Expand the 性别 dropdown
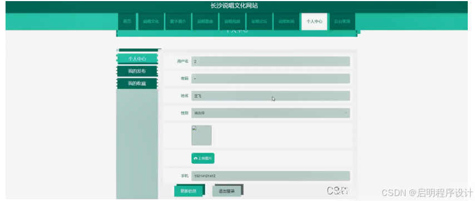 point(270,113)
